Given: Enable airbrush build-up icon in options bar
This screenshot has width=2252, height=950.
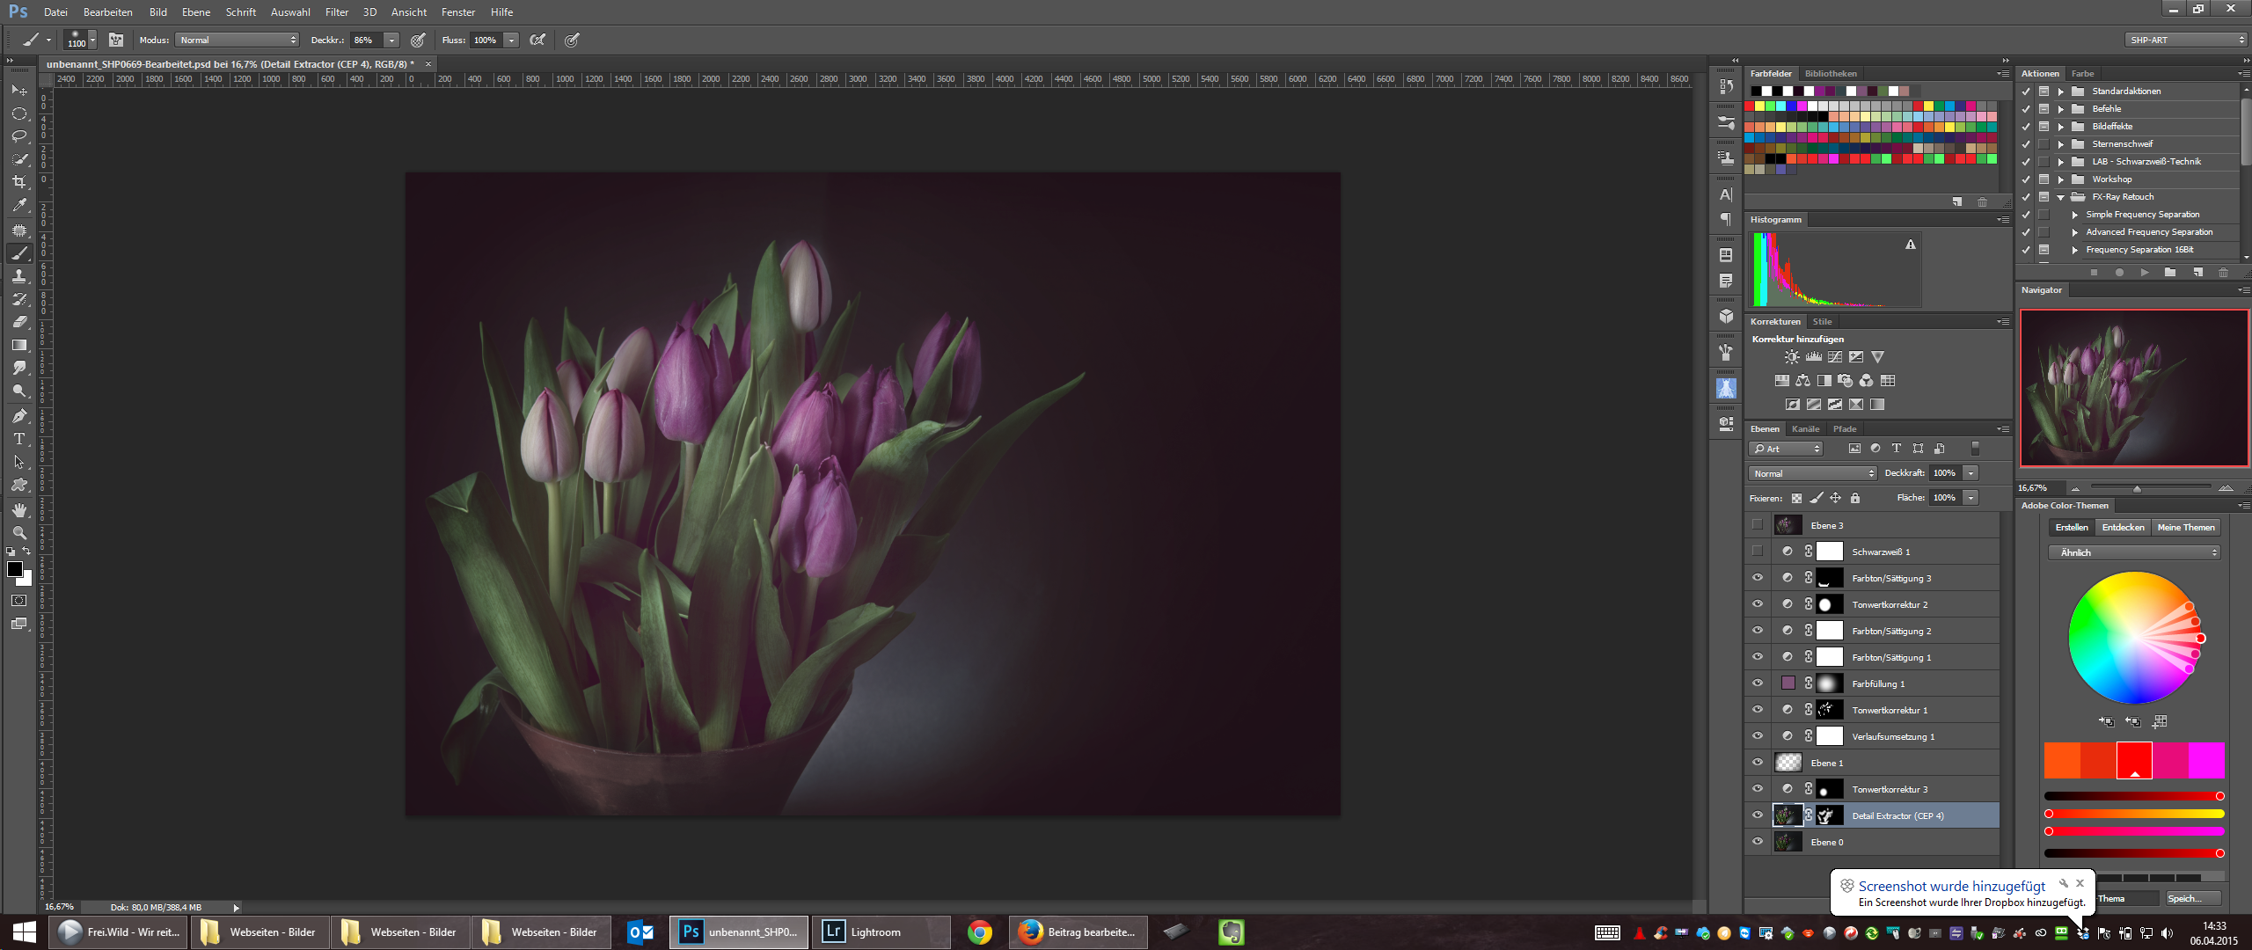Looking at the screenshot, I should [x=537, y=40].
